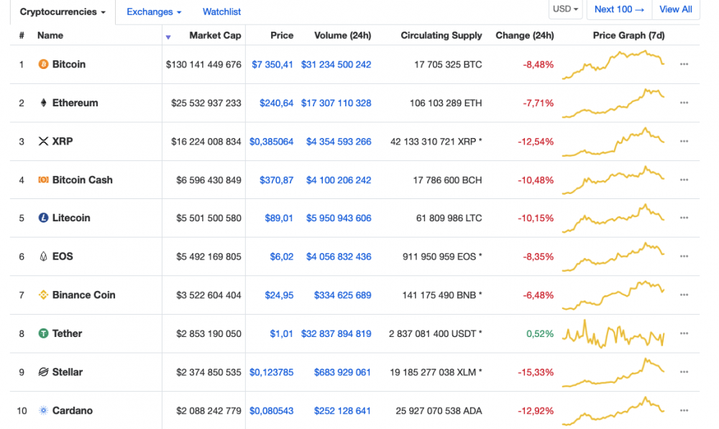The image size is (719, 429).
Task: Open the Bitcoin Cash name link
Action: [83, 180]
